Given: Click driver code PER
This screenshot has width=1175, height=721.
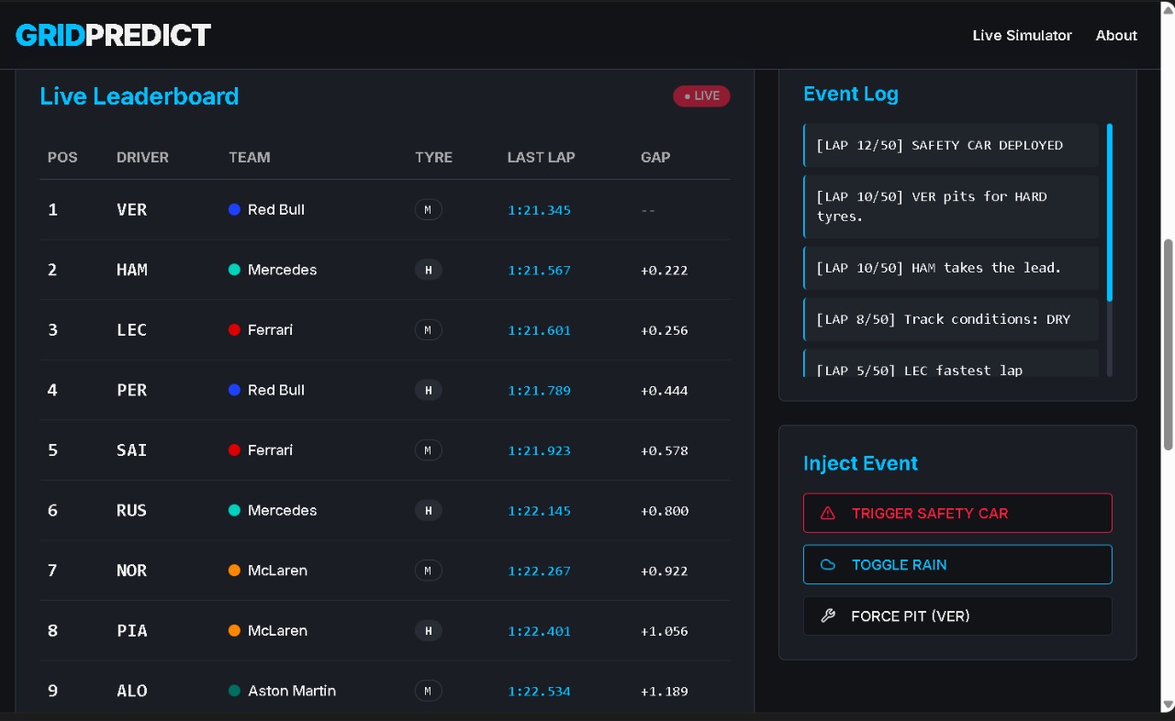Looking at the screenshot, I should 131,390.
